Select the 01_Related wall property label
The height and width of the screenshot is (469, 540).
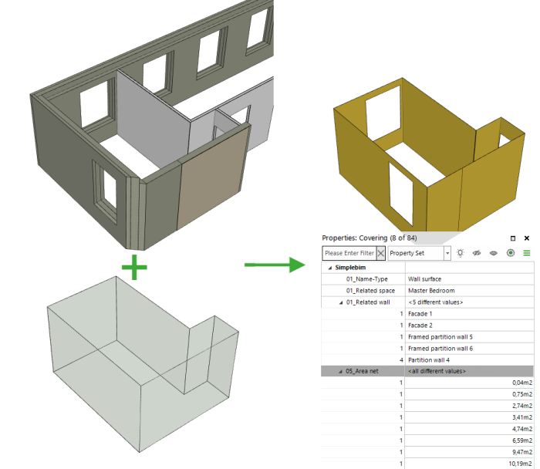[x=368, y=302]
